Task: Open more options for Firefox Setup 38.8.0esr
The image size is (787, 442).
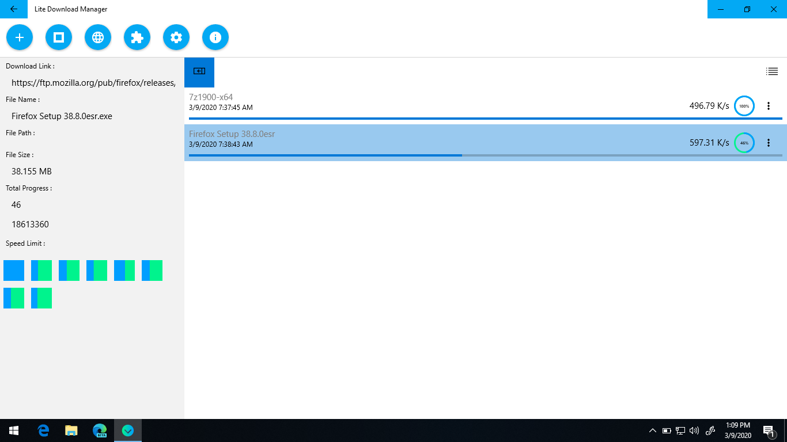Action: [x=769, y=143]
